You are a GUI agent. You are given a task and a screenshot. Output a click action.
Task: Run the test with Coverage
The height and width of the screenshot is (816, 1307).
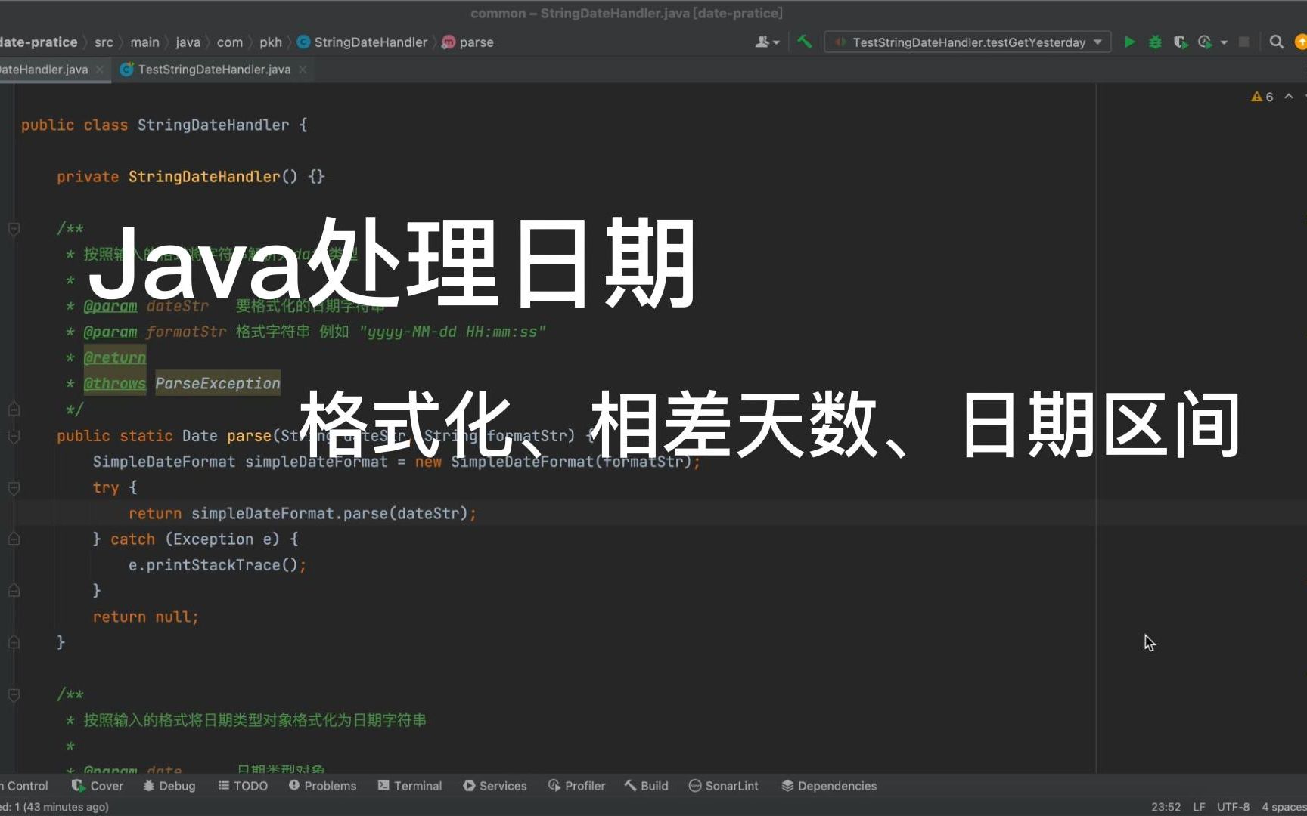[x=1180, y=42]
